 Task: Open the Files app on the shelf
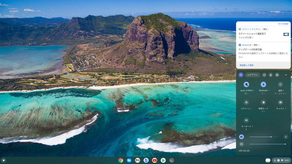(x=129, y=160)
